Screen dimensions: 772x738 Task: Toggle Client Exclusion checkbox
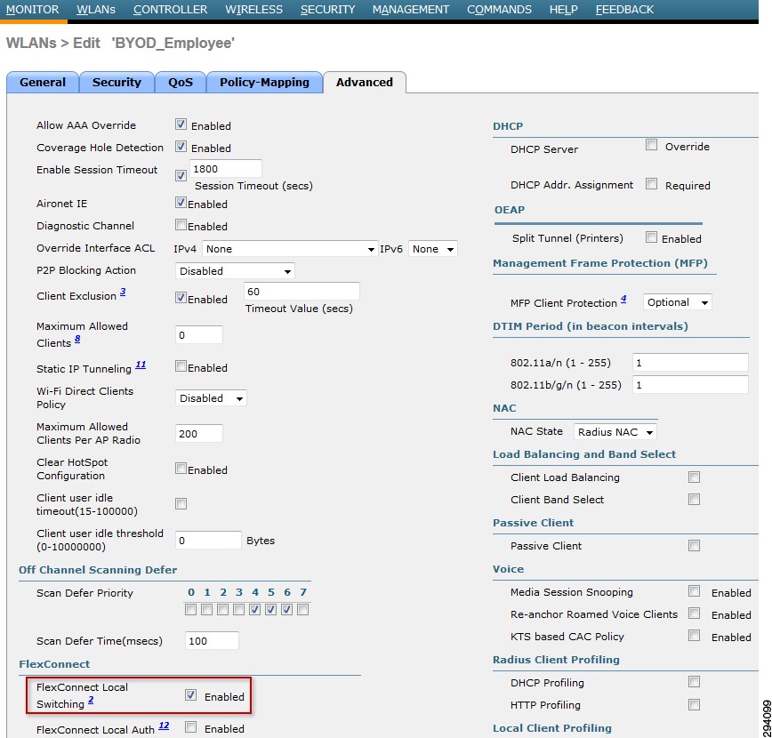coord(181,297)
